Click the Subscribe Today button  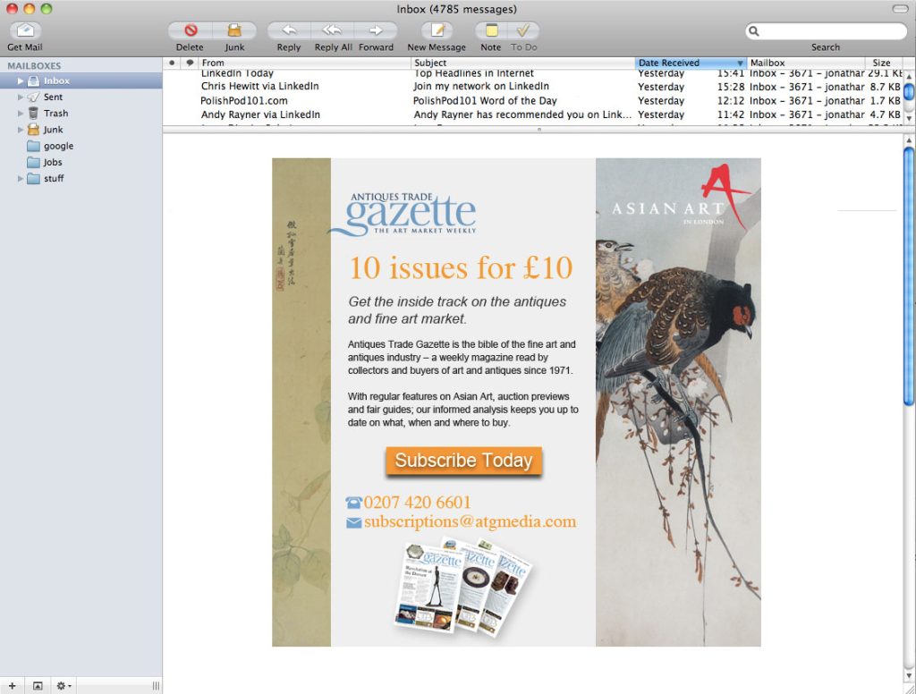click(463, 461)
